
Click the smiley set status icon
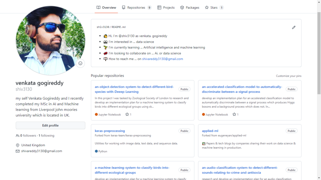pos(80,63)
